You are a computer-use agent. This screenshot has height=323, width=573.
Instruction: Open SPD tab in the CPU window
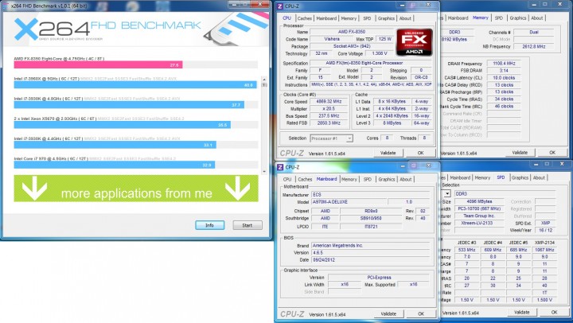coord(367,18)
